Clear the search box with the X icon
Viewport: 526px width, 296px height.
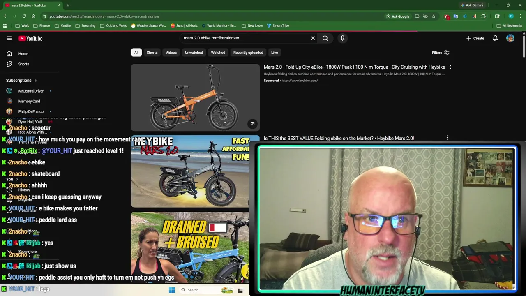click(x=313, y=38)
